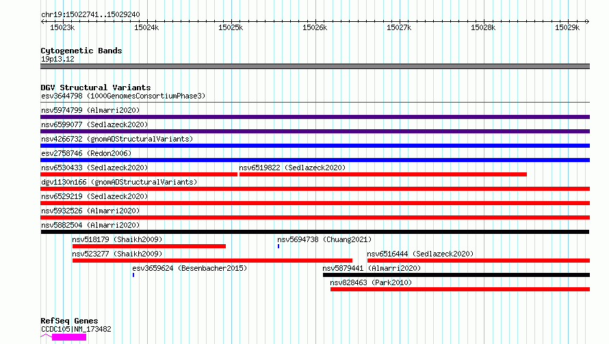Open the Cytogenetic Bands track title
The height and width of the screenshot is (344, 609).
(x=81, y=51)
